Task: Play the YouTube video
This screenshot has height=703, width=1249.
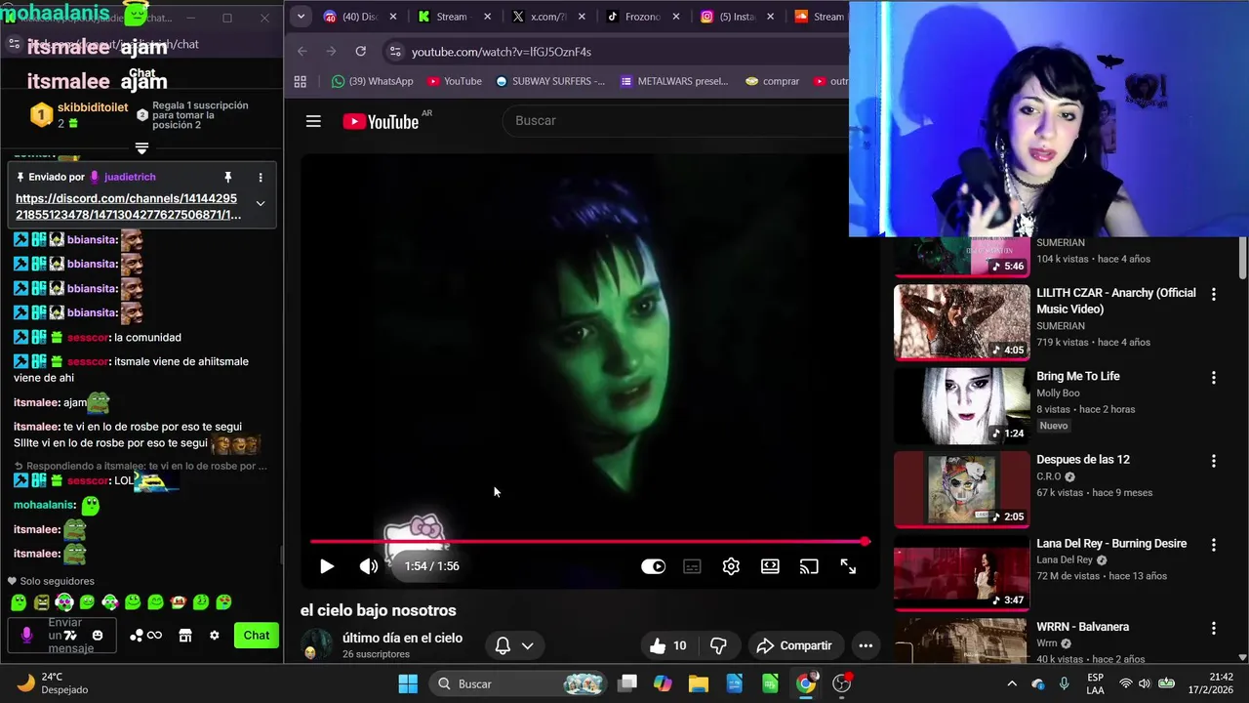Action: pyautogui.click(x=327, y=566)
